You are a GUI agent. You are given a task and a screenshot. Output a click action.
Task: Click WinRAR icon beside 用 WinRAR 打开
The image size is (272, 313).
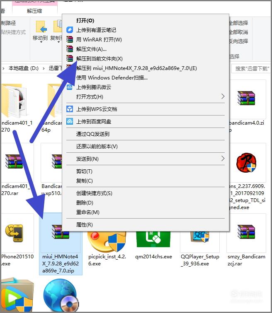tap(70, 39)
